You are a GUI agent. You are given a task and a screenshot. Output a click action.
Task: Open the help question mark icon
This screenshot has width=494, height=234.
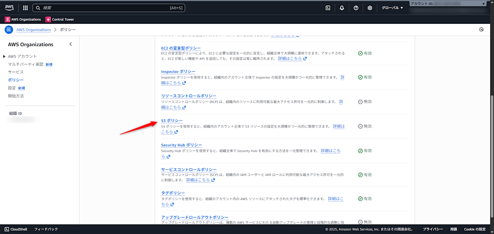click(x=356, y=8)
